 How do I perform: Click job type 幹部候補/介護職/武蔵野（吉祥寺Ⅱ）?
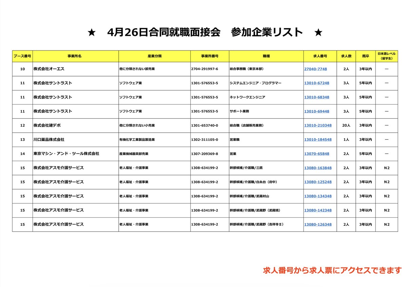[x=256, y=225]
